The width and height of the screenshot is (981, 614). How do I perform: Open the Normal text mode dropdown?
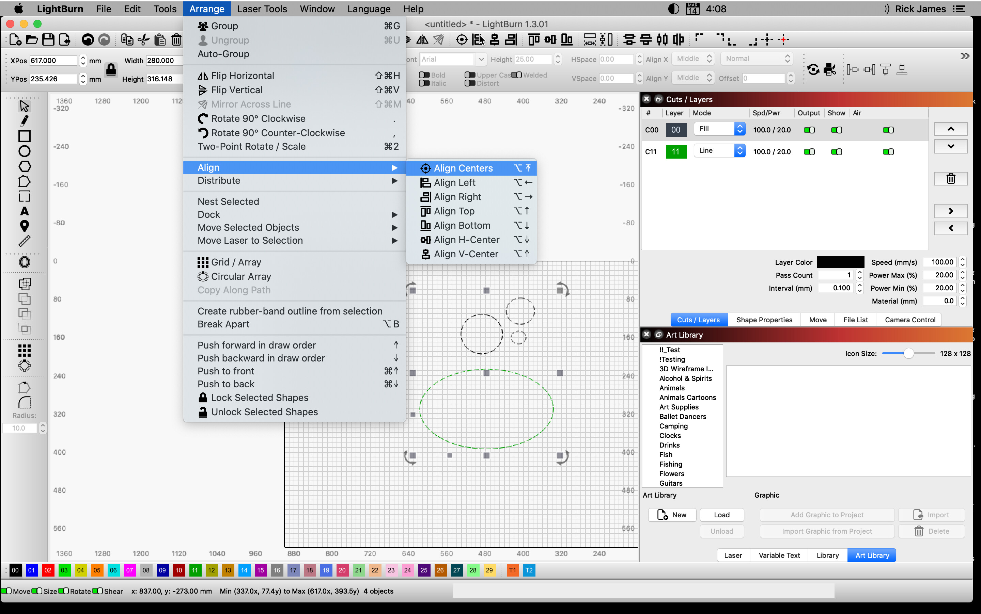(757, 59)
